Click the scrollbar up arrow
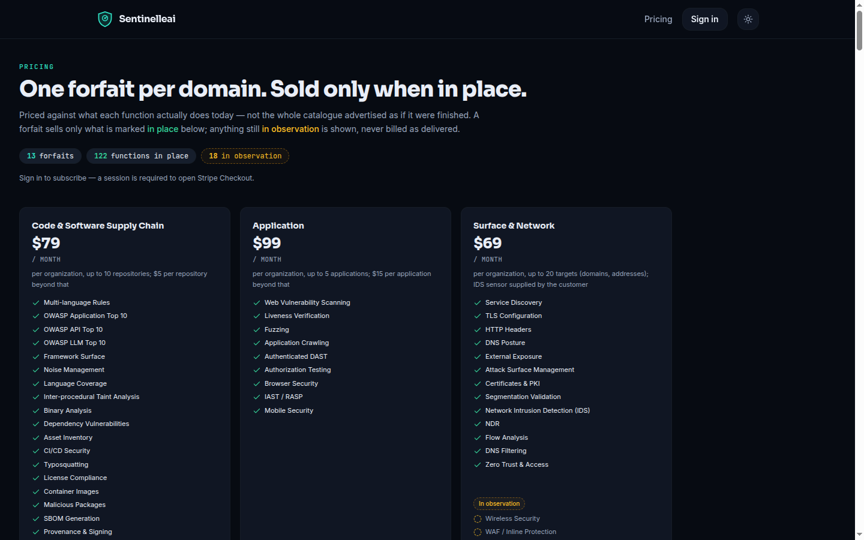This screenshot has height=540, width=864. 859,4
